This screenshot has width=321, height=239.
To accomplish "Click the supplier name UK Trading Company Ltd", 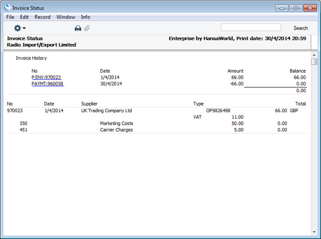I will pos(106,110).
